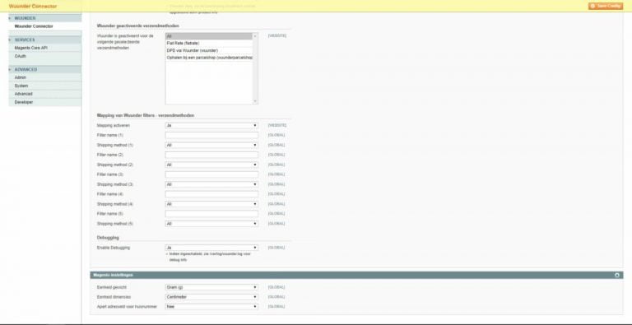This screenshot has height=325, width=632.
Task: Click the Save Config button
Action: 606,6
